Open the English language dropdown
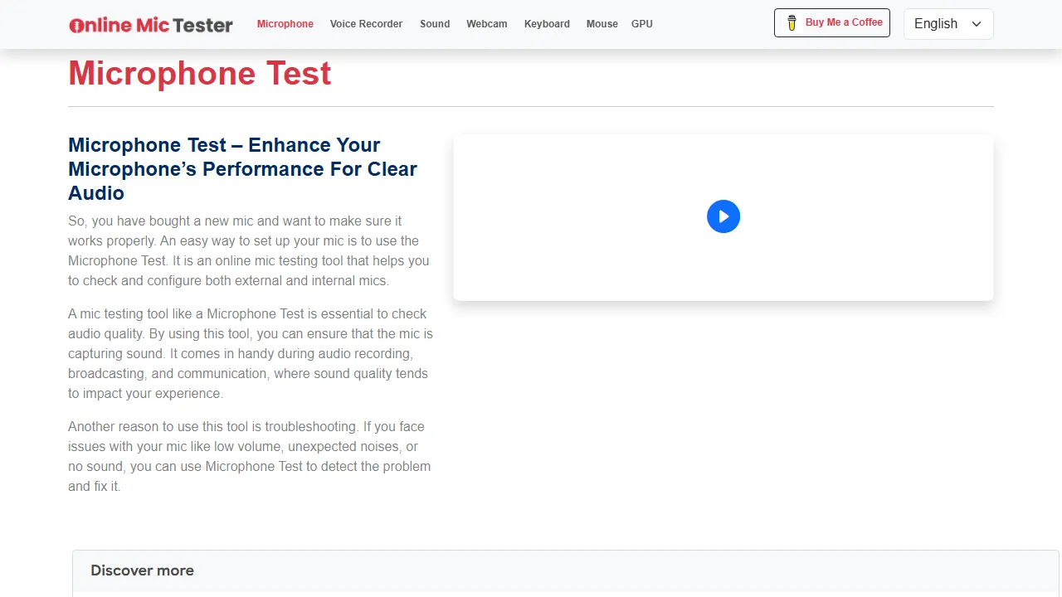 point(948,24)
